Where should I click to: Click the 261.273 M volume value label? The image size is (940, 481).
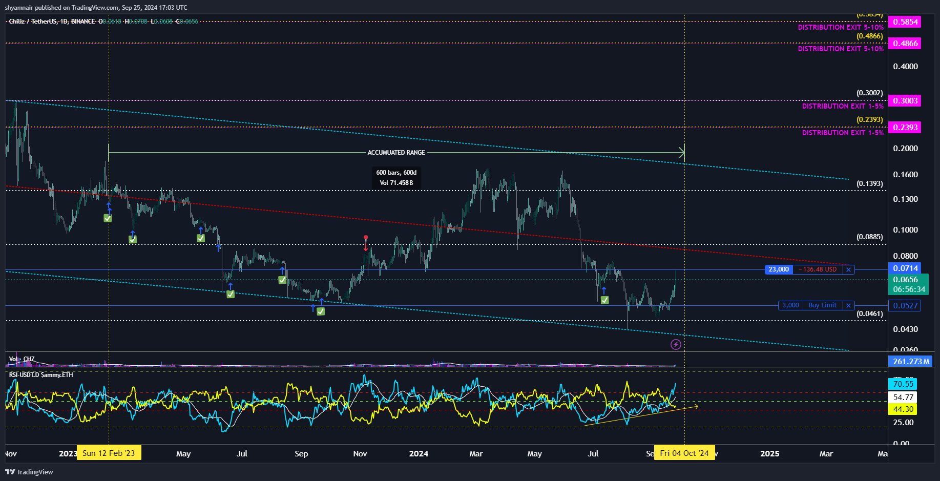pos(911,362)
